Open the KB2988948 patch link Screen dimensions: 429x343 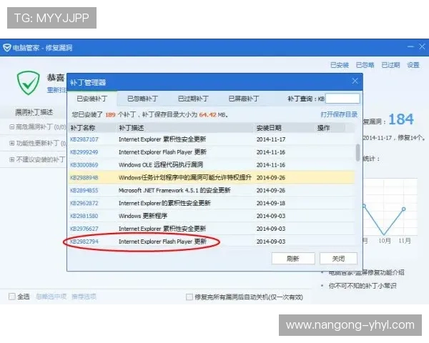tap(84, 178)
